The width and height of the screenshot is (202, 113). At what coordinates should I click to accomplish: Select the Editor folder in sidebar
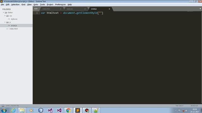pyautogui.click(x=10, y=13)
